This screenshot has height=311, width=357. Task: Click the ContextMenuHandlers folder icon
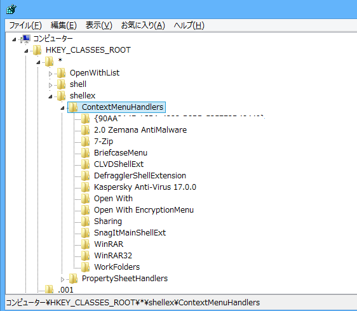73,107
